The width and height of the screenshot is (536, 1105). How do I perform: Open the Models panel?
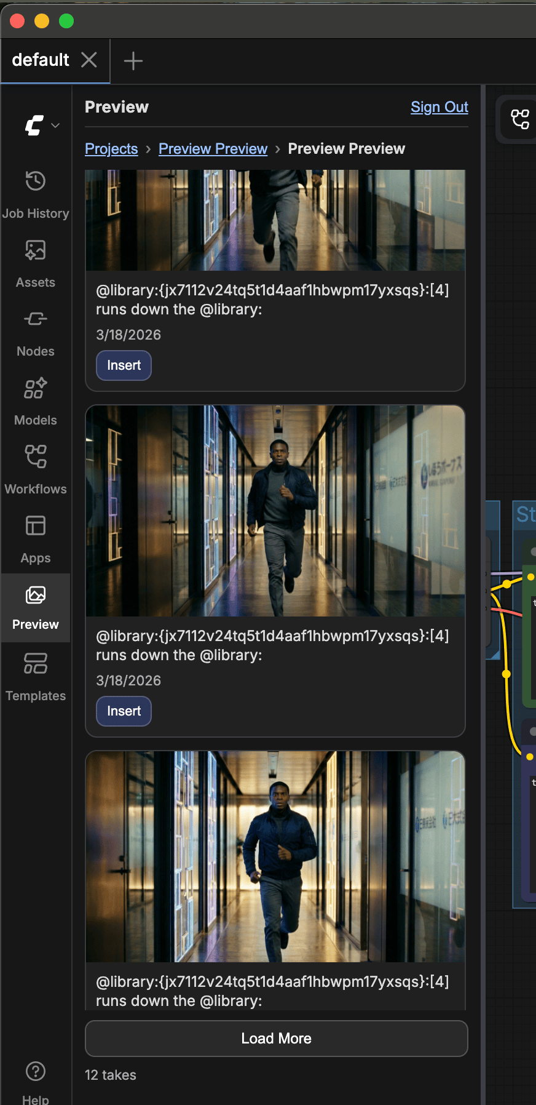pos(36,402)
